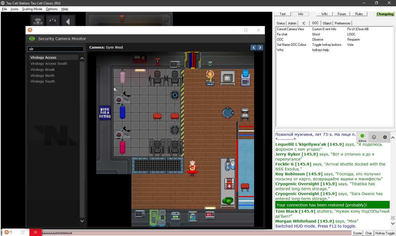This screenshot has height=236, width=396.
Task: Switch input mode to Emote
Action: point(358,233)
